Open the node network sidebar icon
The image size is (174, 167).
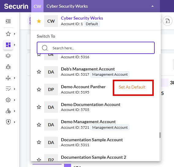(x=8, y=78)
